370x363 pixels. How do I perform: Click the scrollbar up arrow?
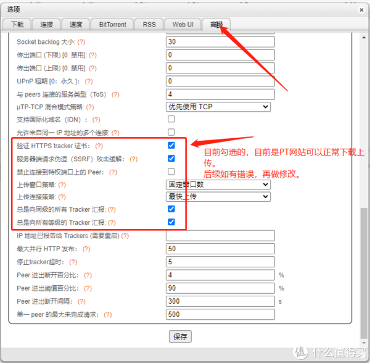pos(364,37)
